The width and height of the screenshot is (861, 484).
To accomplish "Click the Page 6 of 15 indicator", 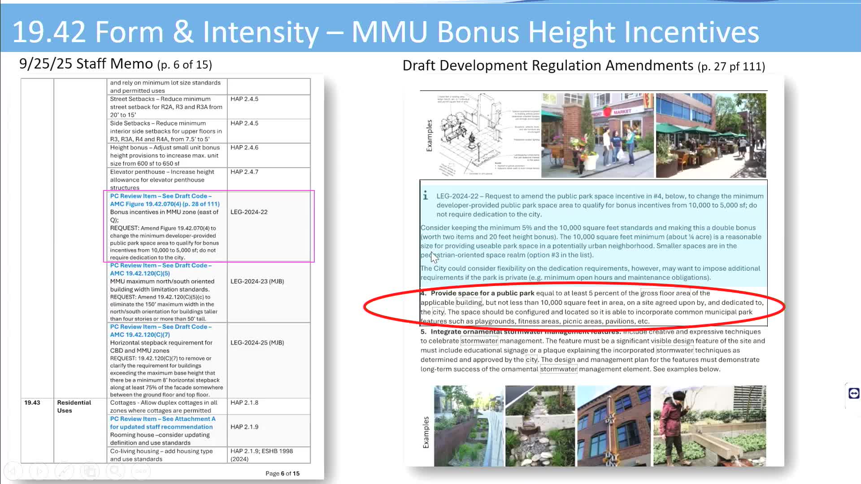I will click(x=283, y=473).
